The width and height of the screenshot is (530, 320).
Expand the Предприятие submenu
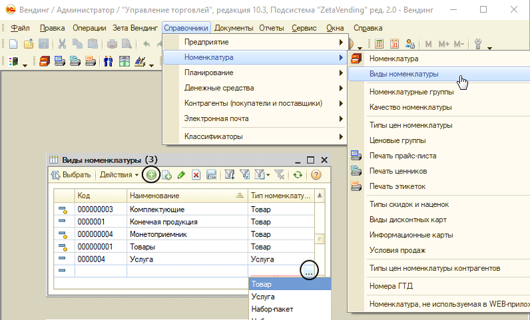click(x=255, y=42)
